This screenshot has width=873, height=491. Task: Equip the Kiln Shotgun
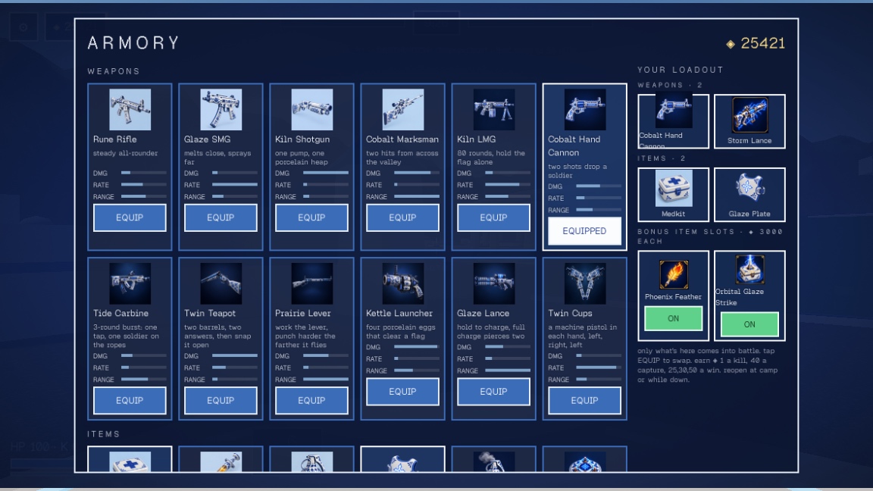tap(311, 217)
